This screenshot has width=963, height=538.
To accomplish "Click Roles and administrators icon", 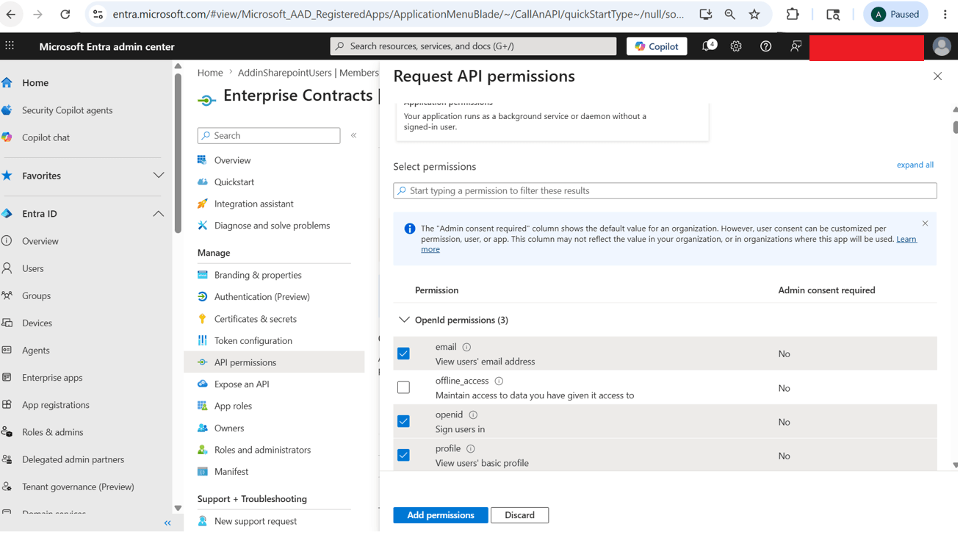I will (203, 451).
